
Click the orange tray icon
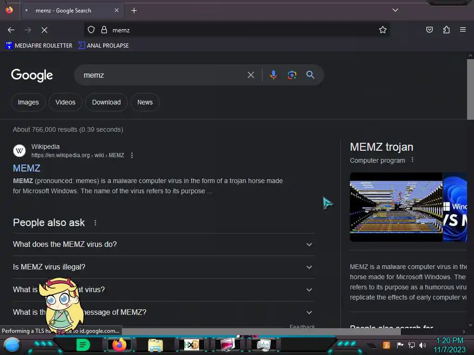coord(387,345)
